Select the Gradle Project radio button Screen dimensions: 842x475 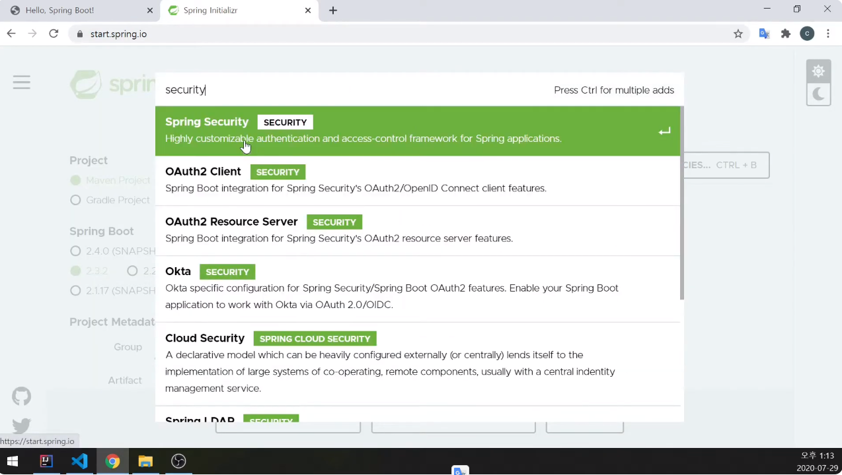tap(75, 200)
